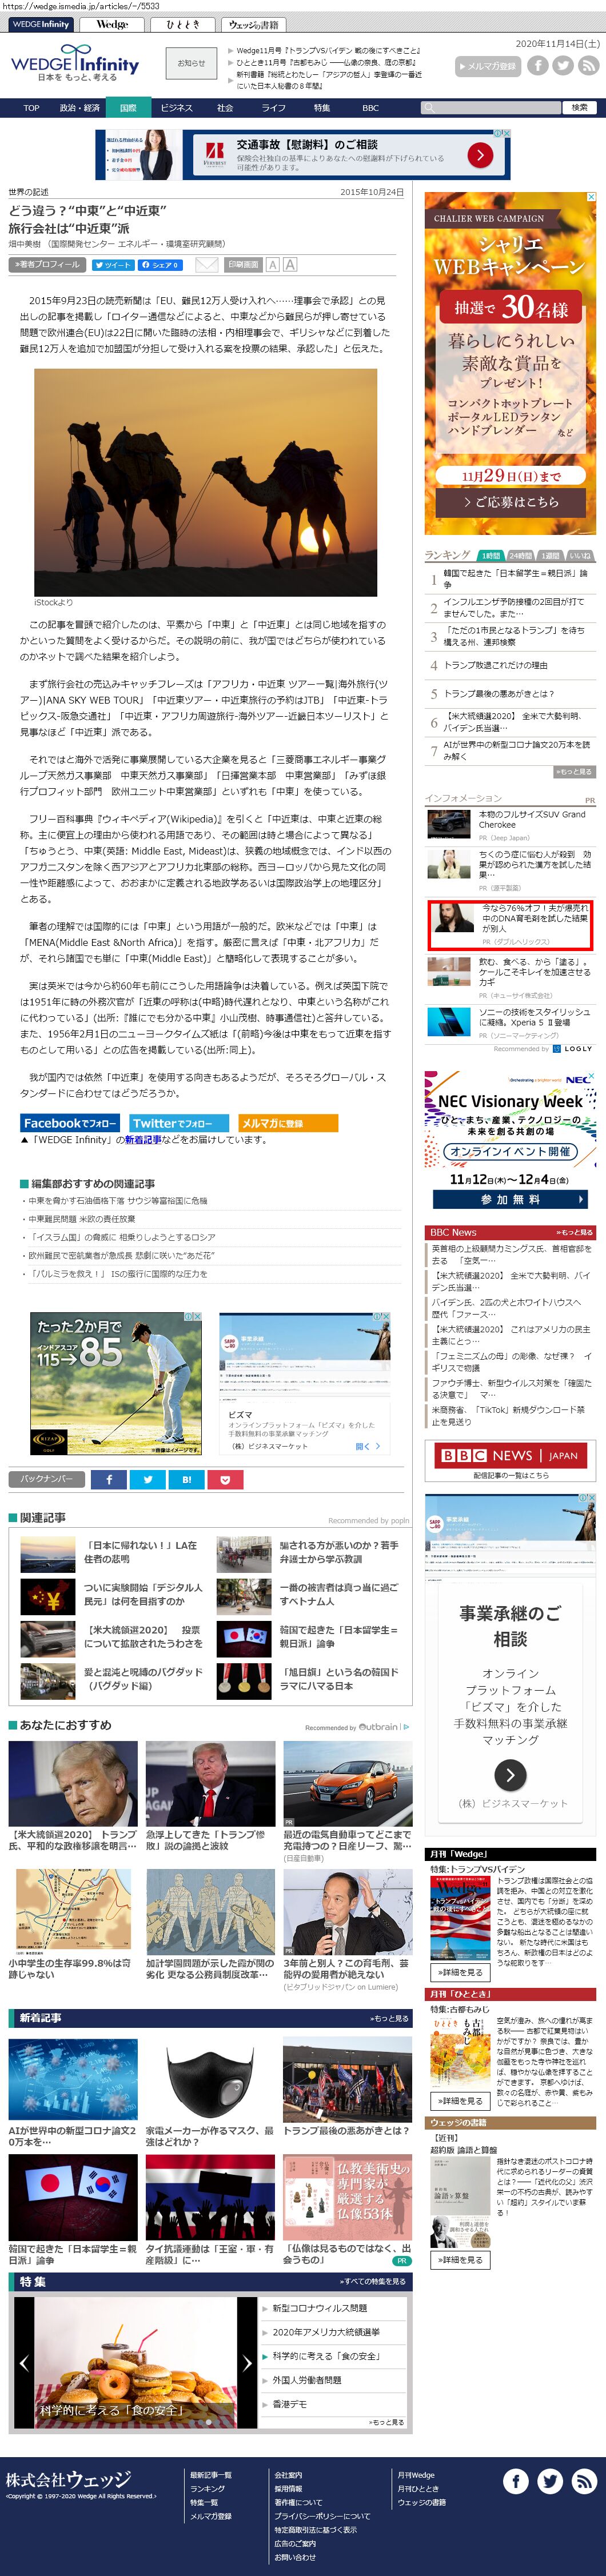Open the 政治・経済 navigation menu item
The width and height of the screenshot is (606, 2576).
point(79,108)
